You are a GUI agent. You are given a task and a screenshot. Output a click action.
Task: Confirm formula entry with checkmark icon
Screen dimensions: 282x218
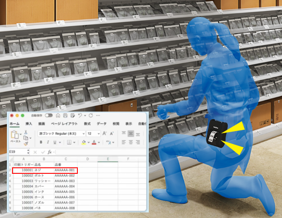click(x=43, y=152)
